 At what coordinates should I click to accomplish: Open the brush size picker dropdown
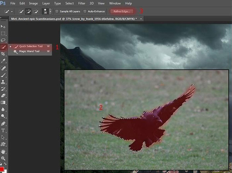click(x=50, y=11)
